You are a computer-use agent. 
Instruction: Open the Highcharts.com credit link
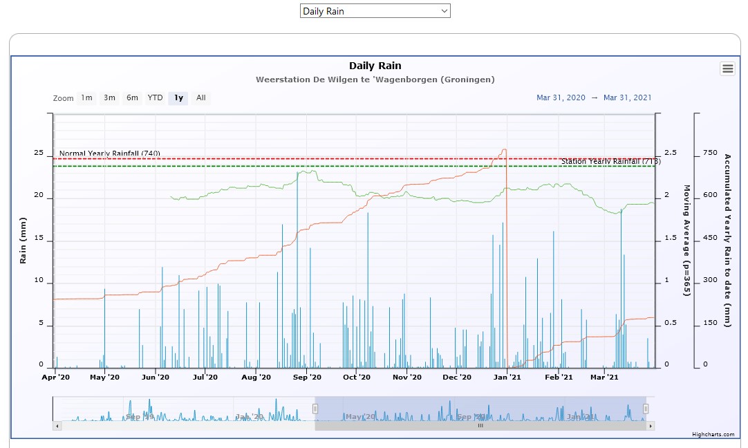[x=713, y=434]
